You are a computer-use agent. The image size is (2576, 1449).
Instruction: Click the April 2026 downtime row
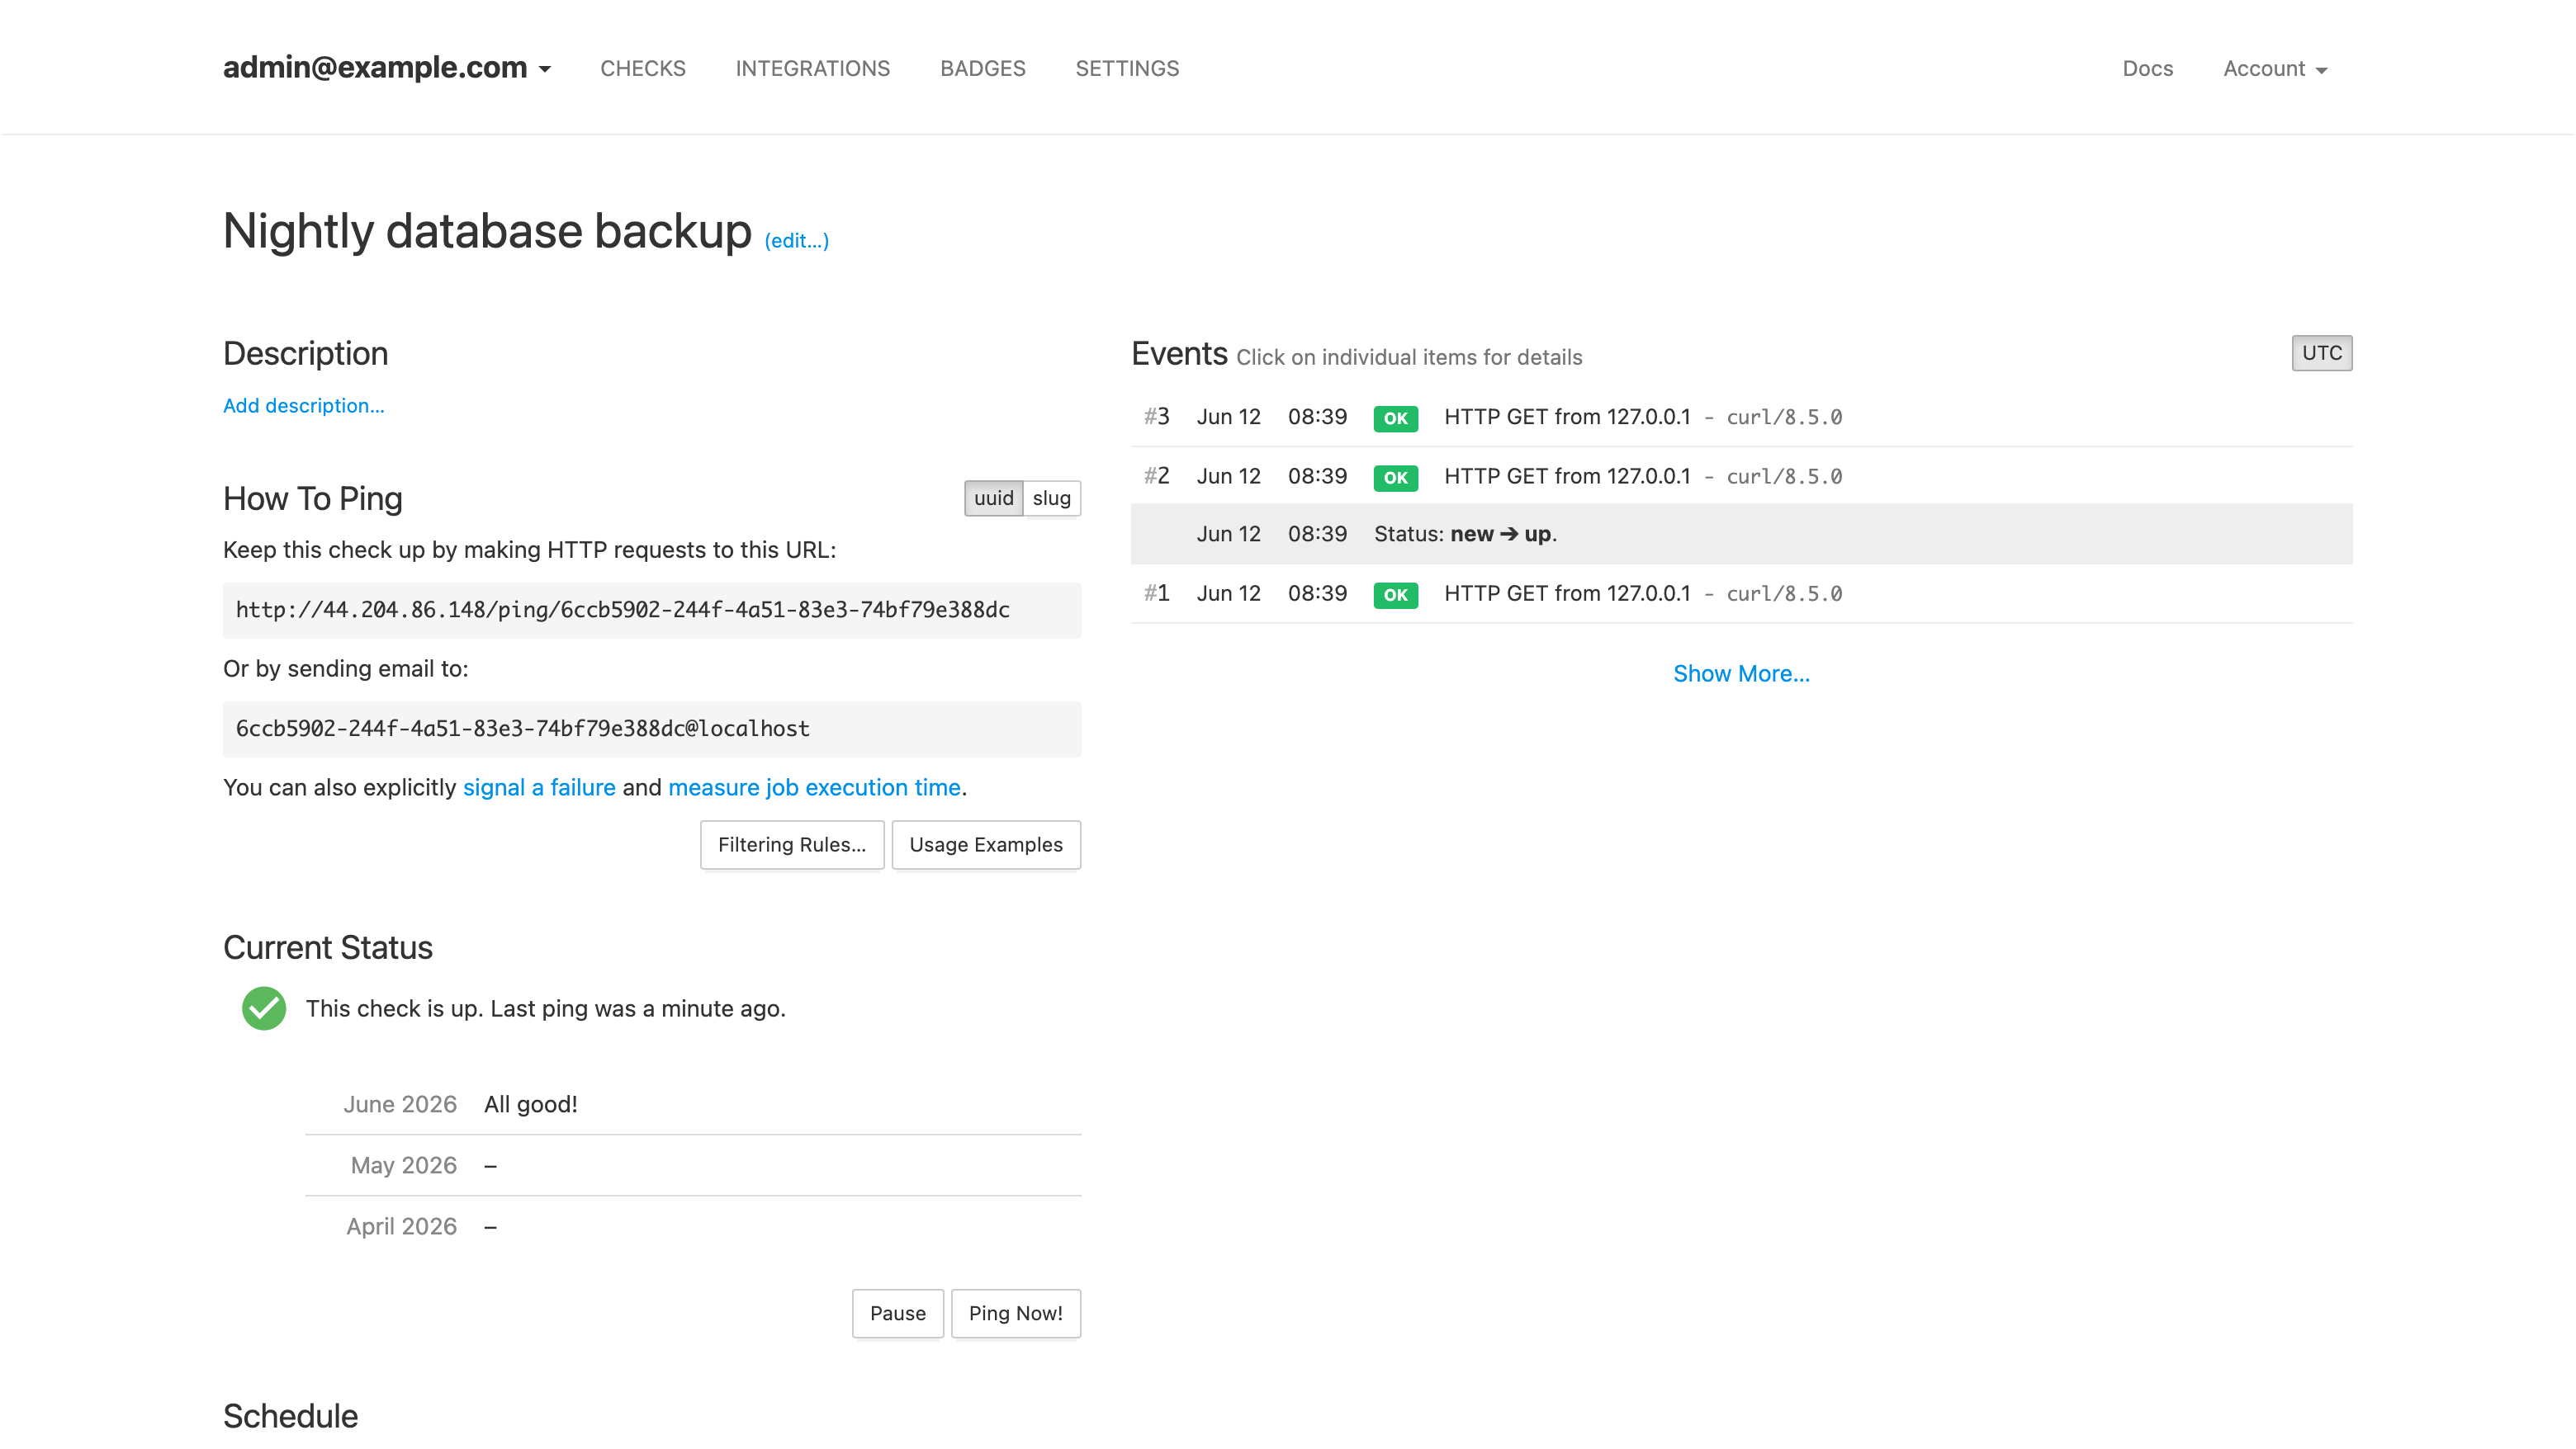point(693,1226)
